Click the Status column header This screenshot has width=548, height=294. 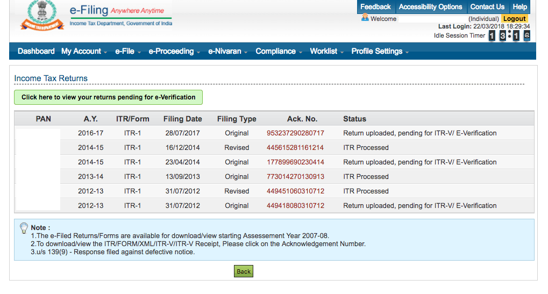(x=355, y=119)
